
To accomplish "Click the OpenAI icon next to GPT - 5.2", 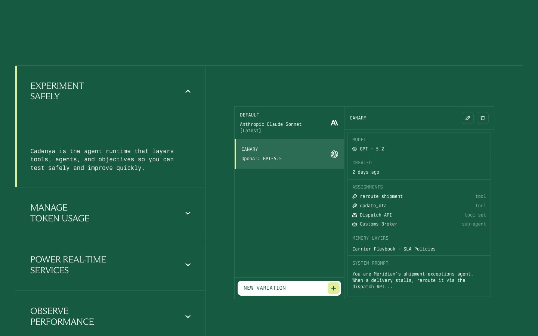I will click(355, 149).
